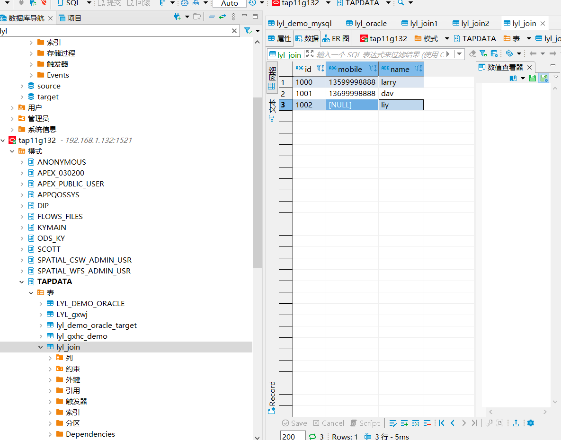Collapse the TAPDATA schema node
Screen dimensions: 561x440
pos(22,282)
